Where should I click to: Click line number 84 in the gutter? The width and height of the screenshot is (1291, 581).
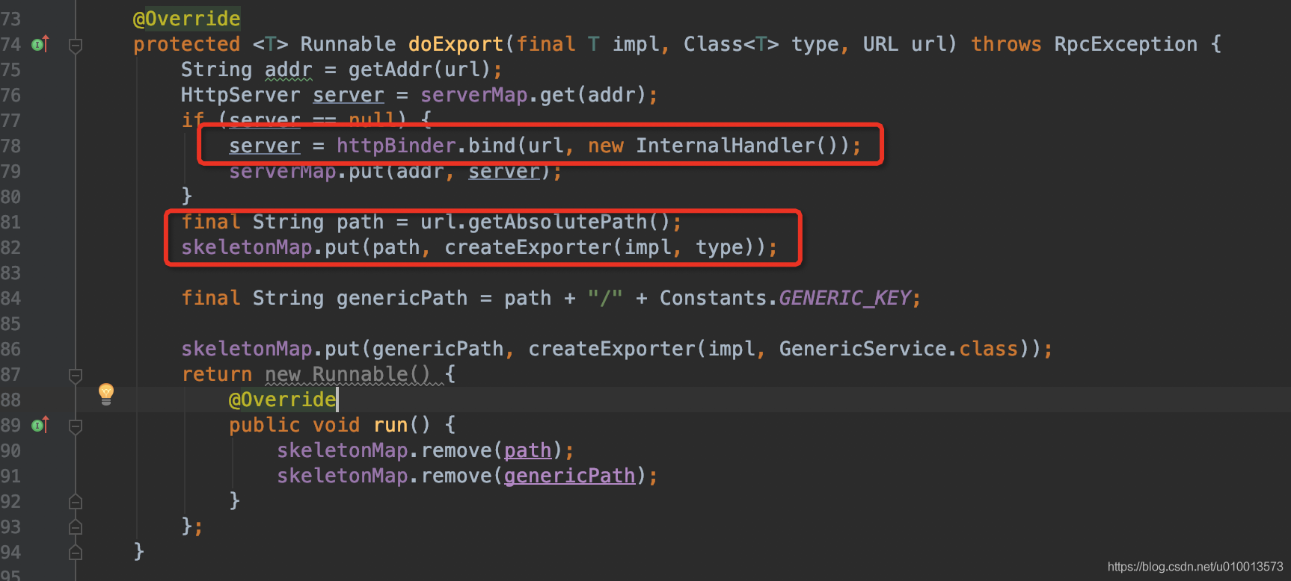(11, 299)
